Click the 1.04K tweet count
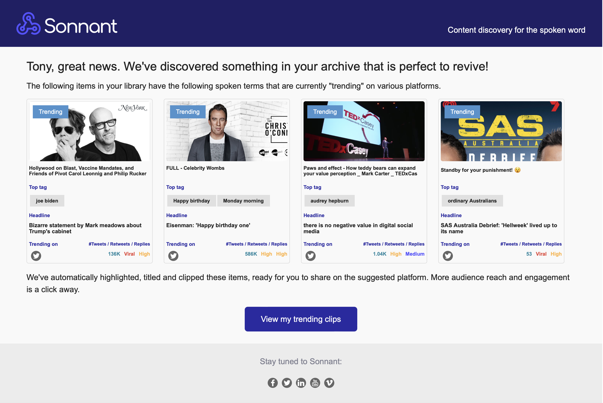Viewport: 603px width, 403px height. pyautogui.click(x=380, y=254)
